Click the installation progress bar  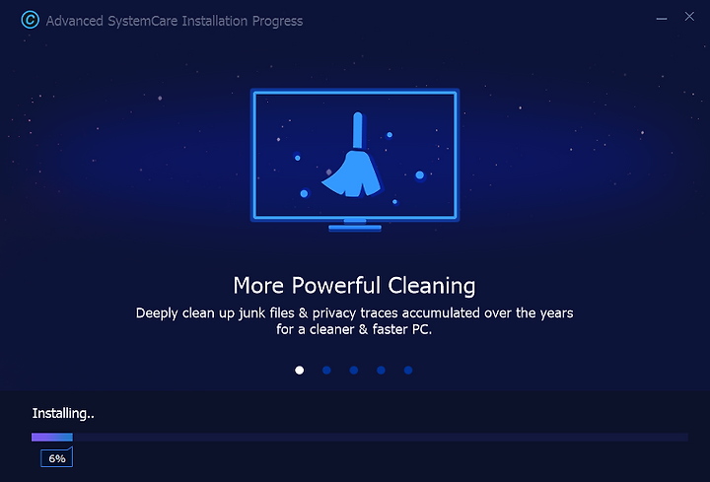(360, 437)
